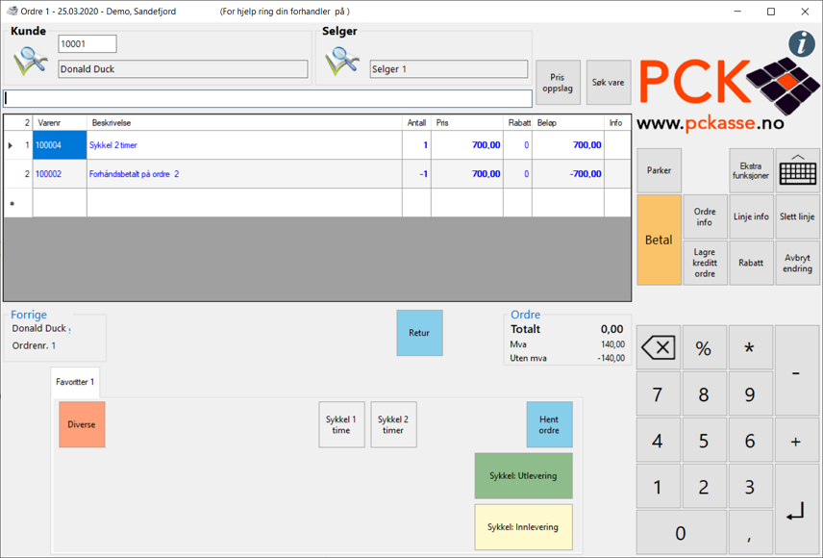This screenshot has height=558, width=823.
Task: Click the blue info icon
Action: point(802,44)
